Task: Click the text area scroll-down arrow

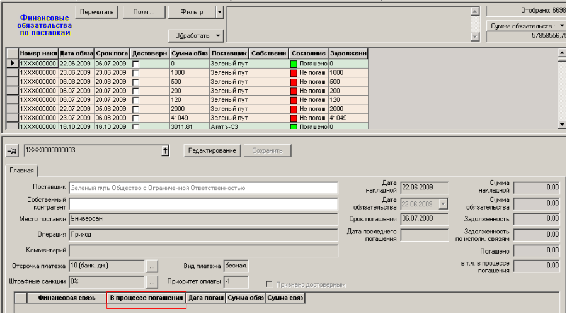Action: pyautogui.click(x=475, y=36)
